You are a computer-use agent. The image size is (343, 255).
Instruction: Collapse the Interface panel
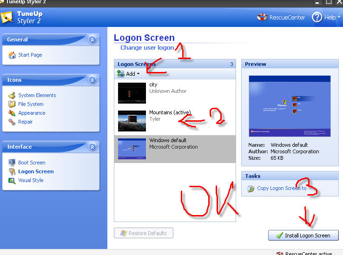point(92,147)
